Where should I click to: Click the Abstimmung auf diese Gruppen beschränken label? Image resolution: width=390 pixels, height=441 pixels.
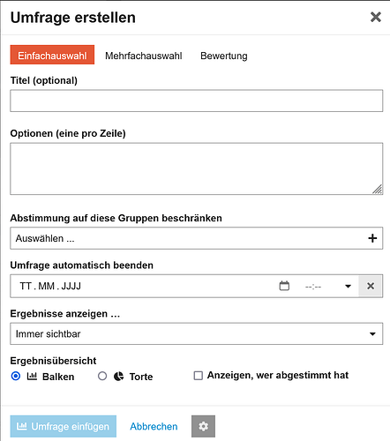click(116, 218)
